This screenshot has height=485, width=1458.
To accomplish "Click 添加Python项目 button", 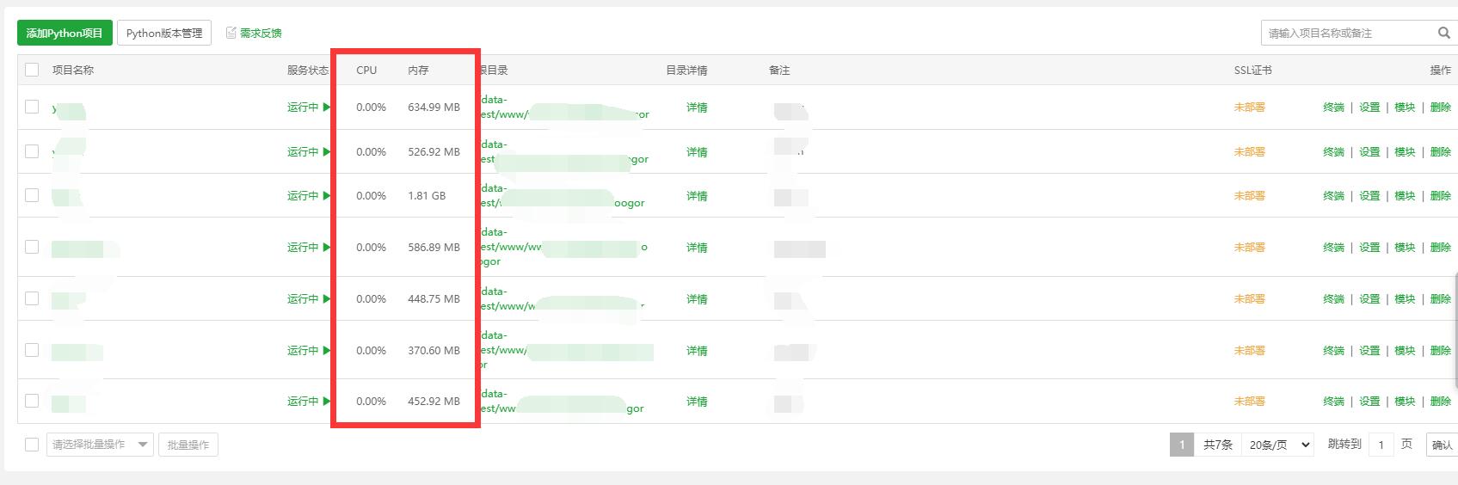I will click(x=65, y=33).
